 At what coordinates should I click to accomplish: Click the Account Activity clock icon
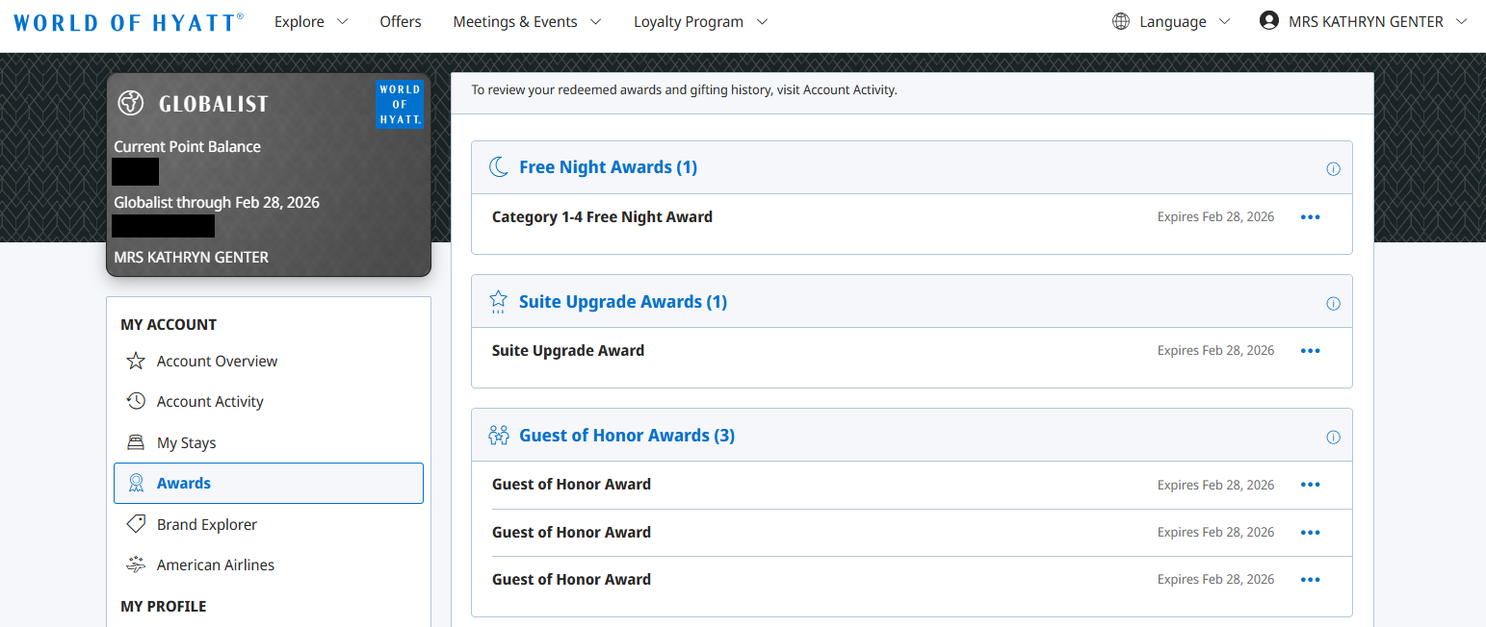(x=136, y=401)
